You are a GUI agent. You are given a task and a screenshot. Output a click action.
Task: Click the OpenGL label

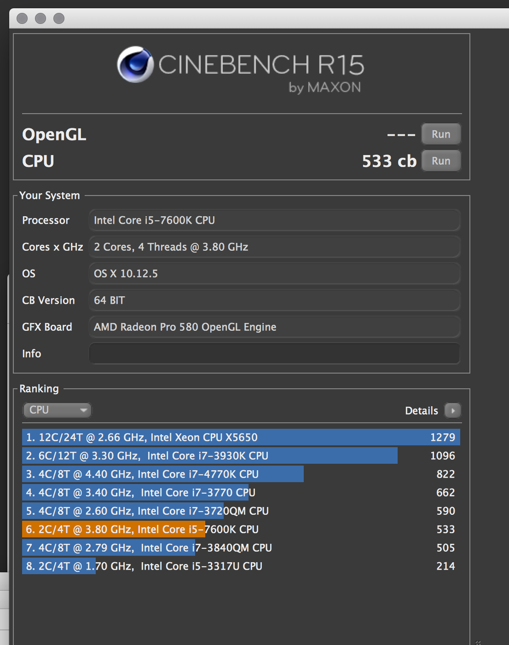[x=54, y=134]
